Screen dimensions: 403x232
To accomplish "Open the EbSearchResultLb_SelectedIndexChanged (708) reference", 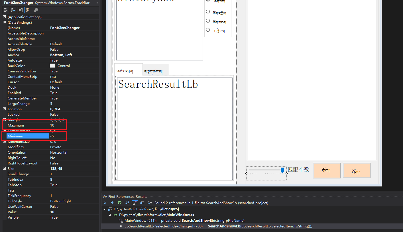I will [x=218, y=226].
